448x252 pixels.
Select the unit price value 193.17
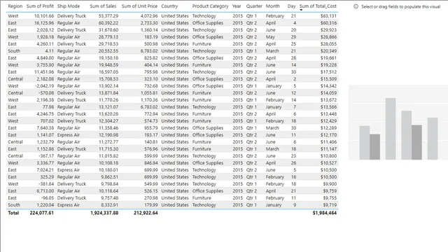pyautogui.click(x=151, y=135)
